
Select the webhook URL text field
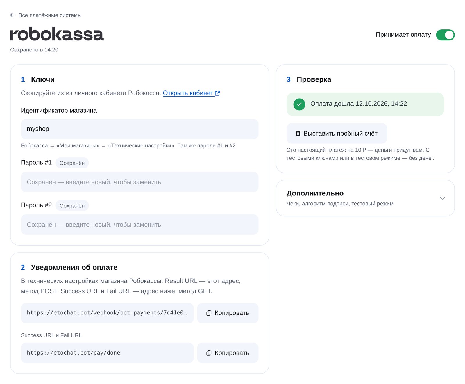(107, 313)
